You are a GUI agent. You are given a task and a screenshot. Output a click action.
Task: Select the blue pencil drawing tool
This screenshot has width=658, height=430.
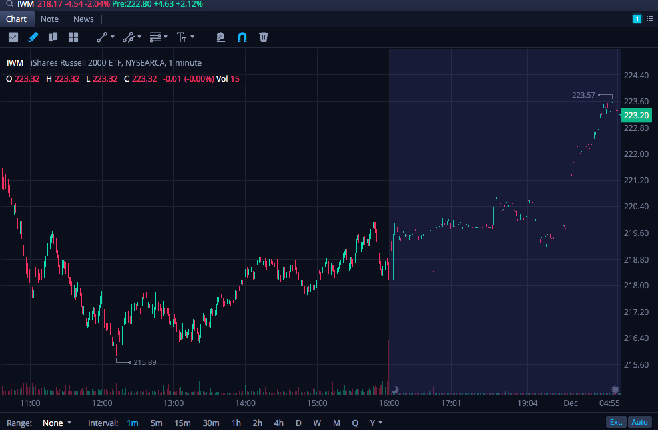tap(33, 37)
